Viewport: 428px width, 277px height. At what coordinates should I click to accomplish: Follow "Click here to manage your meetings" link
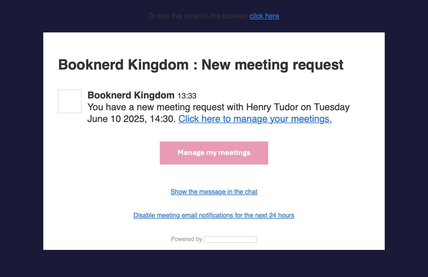[255, 119]
